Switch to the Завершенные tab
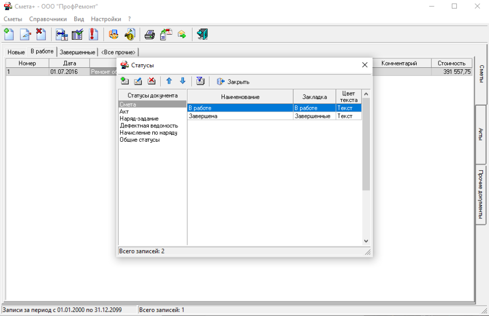This screenshot has width=489, height=316. 77,52
